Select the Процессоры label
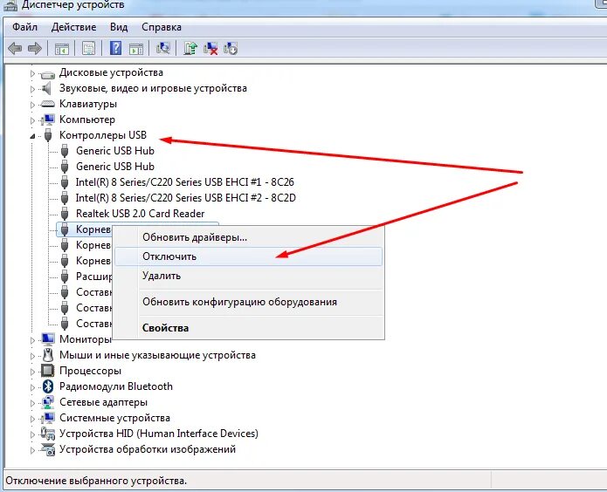Image resolution: width=607 pixels, height=492 pixels. (x=90, y=371)
